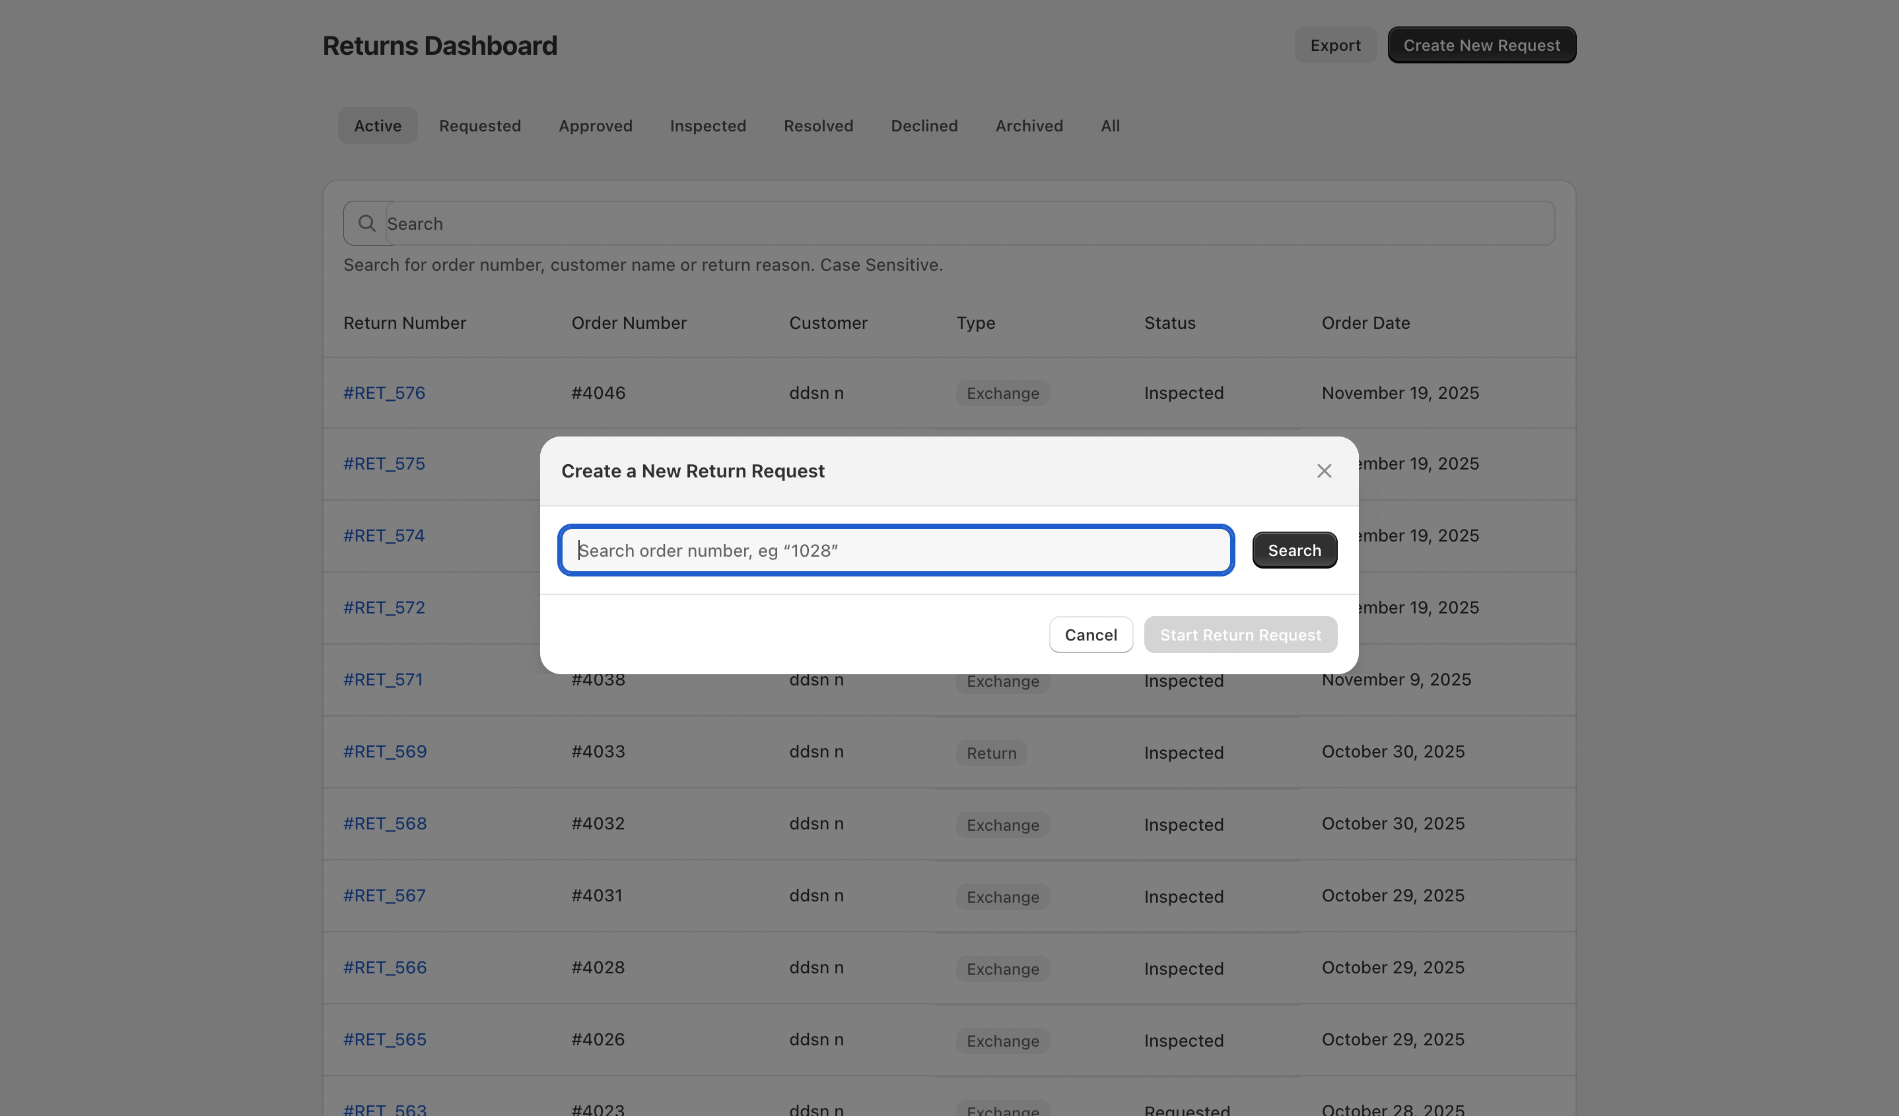This screenshot has width=1899, height=1116.
Task: Show the All returns tab
Action: point(1110,126)
